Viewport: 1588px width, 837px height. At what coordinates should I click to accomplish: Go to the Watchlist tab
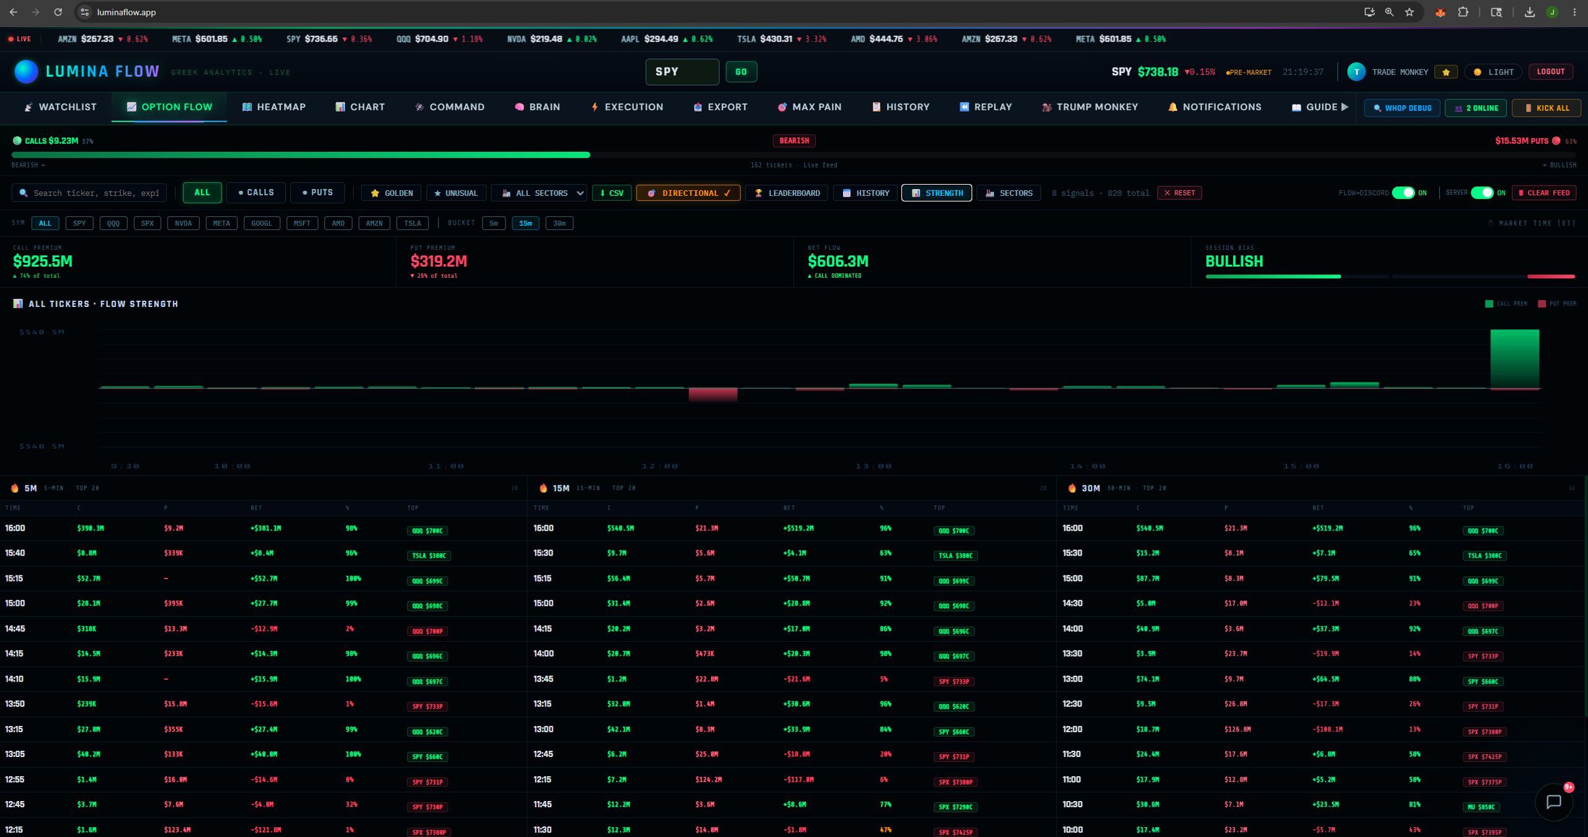click(61, 107)
